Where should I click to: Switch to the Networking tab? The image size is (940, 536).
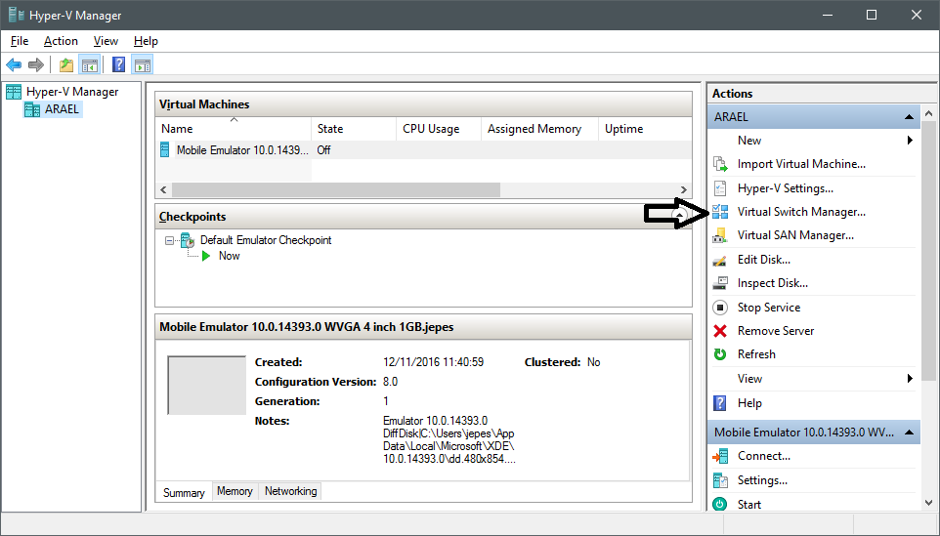tap(291, 491)
